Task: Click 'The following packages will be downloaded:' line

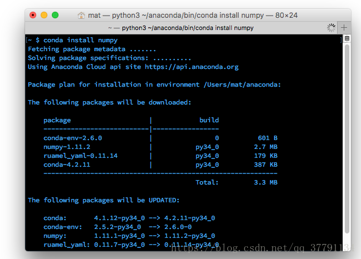Action: pyautogui.click(x=109, y=102)
